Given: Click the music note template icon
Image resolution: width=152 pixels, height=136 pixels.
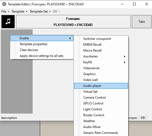Looking at the screenshot, I should (8, 22).
